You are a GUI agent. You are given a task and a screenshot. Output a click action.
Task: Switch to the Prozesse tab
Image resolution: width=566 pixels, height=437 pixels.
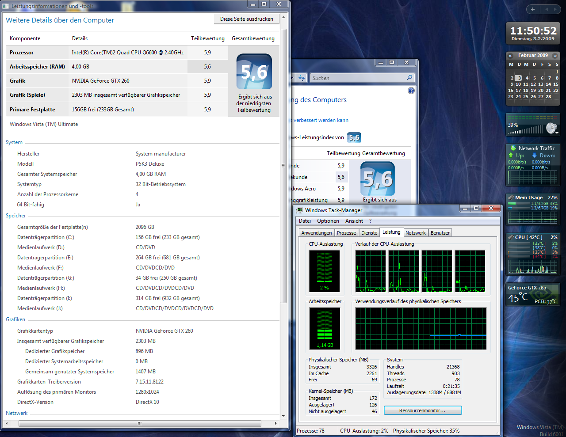[x=346, y=233]
